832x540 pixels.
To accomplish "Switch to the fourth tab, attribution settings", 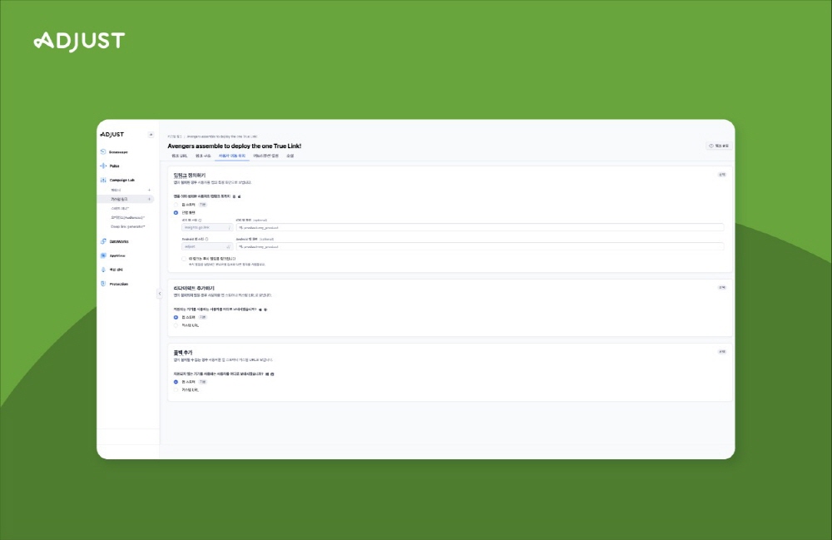I will (266, 156).
